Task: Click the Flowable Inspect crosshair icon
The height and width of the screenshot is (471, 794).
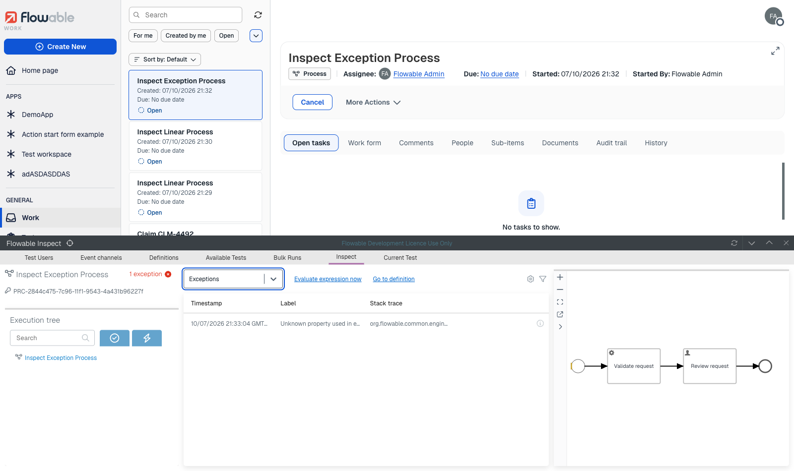Action: coord(70,243)
